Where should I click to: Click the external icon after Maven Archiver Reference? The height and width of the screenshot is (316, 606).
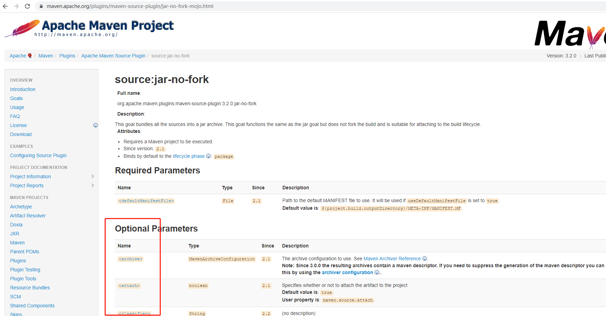pos(424,259)
